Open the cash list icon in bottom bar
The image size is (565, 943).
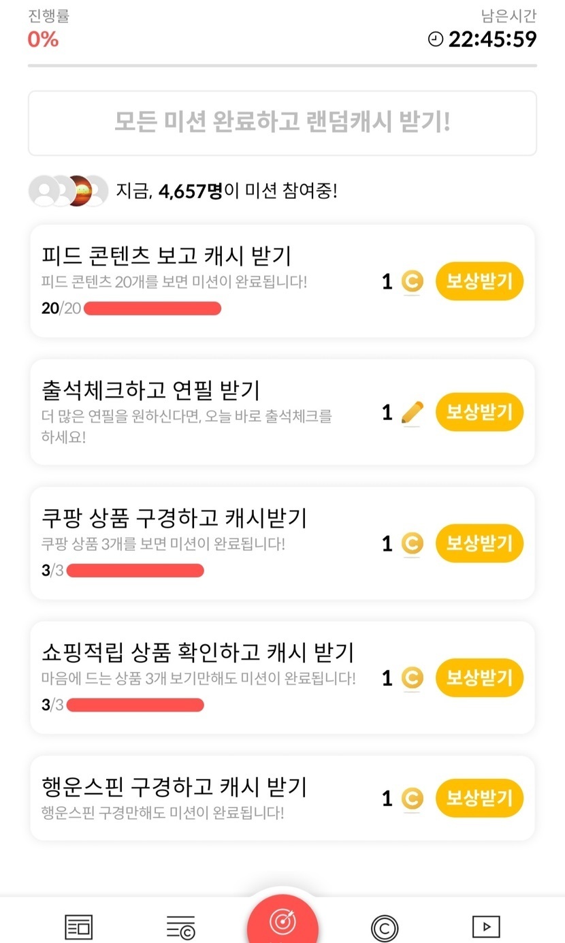point(180,927)
